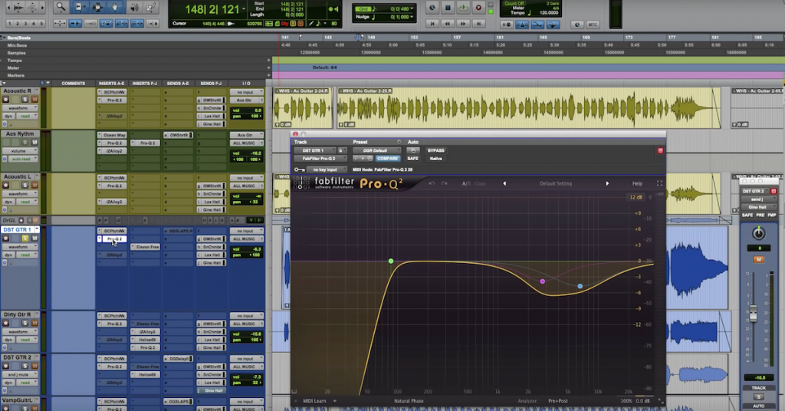This screenshot has height=411, width=785.
Task: Click the Record button in transport
Action: (478, 8)
